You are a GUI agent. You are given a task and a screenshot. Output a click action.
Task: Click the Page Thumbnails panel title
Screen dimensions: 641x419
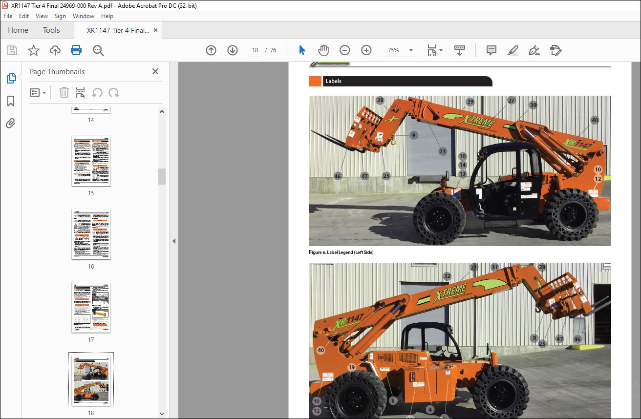(x=57, y=72)
